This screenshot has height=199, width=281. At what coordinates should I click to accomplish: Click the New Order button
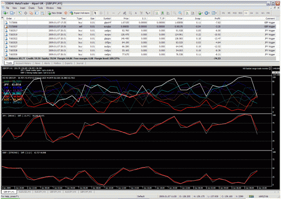55,13
